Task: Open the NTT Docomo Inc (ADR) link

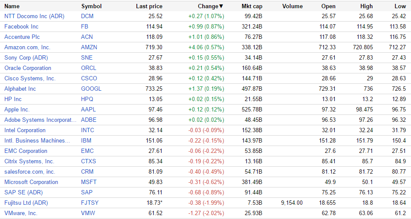Action: [x=34, y=16]
